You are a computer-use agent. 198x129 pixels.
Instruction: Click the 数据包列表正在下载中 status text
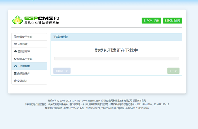[116, 50]
